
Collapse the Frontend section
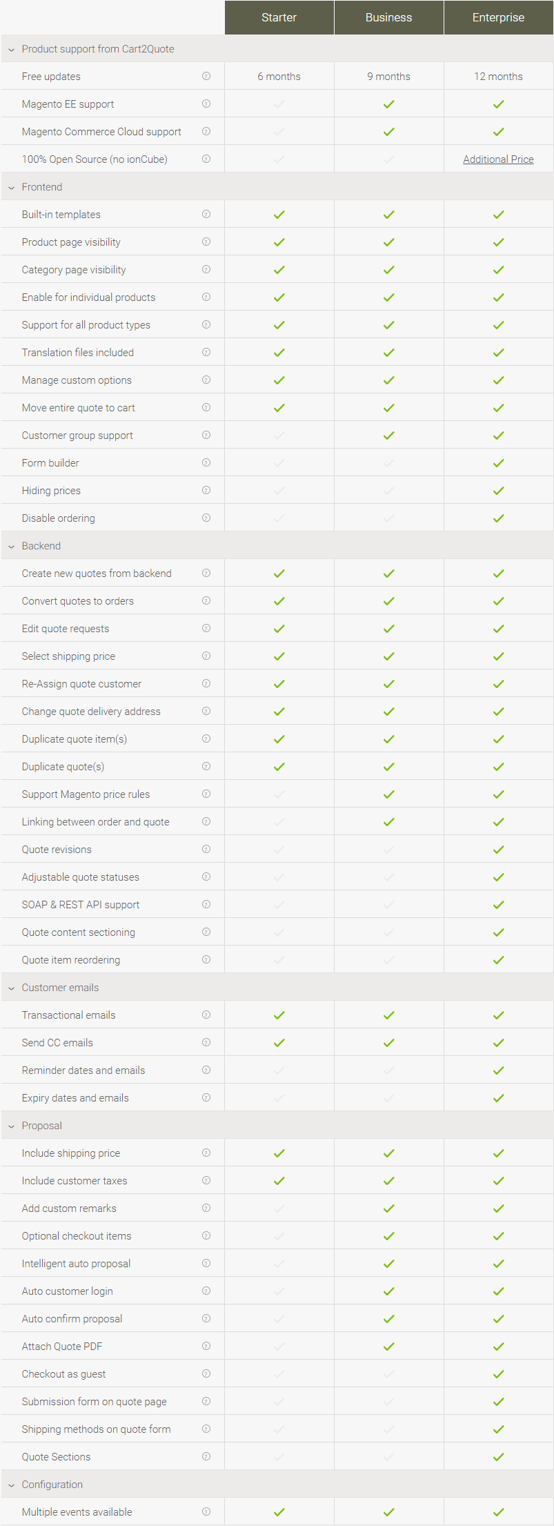pyautogui.click(x=11, y=187)
